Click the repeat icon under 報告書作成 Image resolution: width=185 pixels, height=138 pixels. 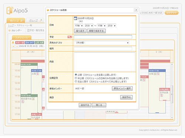(x=23, y=102)
